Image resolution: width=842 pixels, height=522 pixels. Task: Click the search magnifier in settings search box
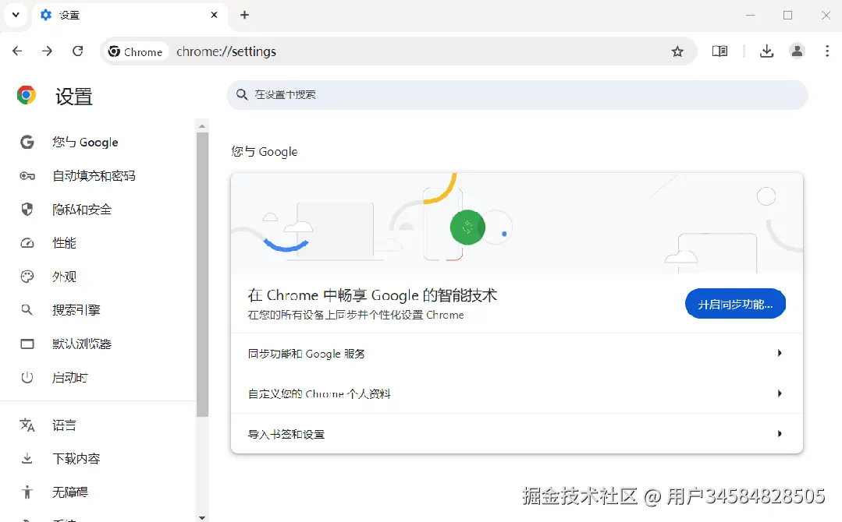pos(242,95)
